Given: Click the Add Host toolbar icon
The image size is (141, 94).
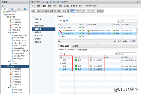Looking at the screenshot, I should pos(43,2).
